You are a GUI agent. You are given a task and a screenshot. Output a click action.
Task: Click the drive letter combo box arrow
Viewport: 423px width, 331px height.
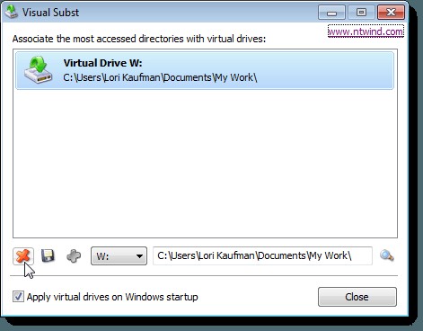coord(139,256)
